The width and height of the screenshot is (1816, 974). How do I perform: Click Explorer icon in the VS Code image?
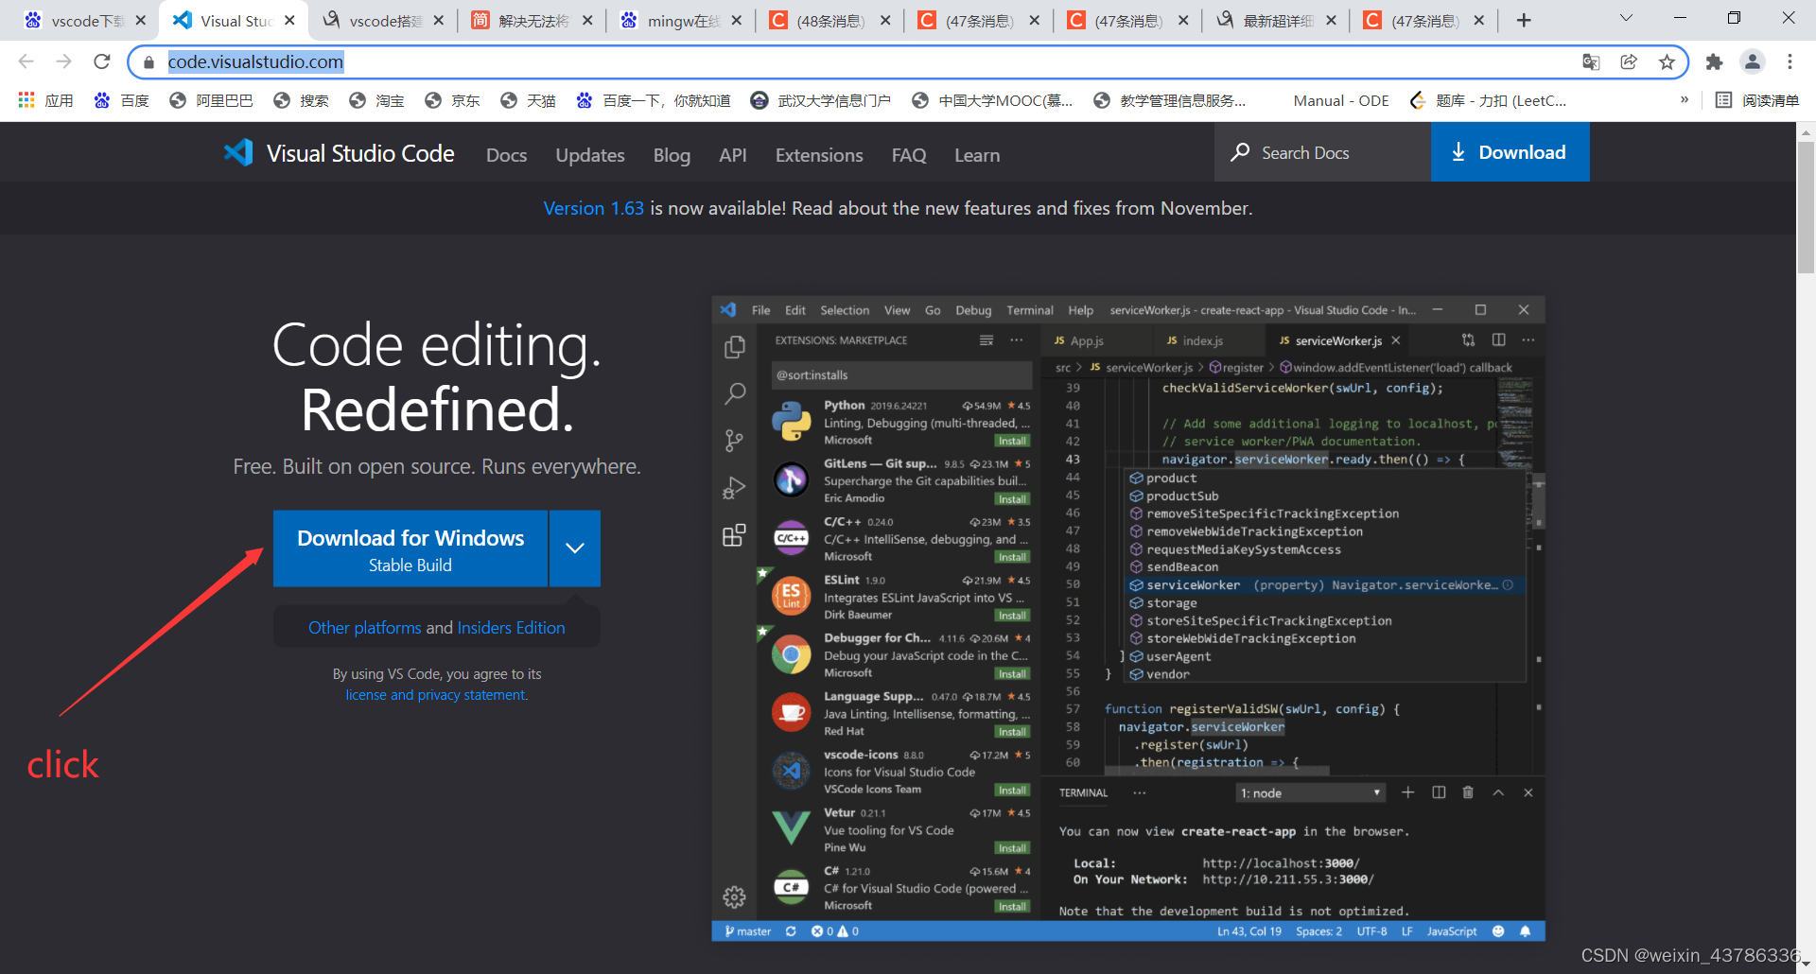734,347
